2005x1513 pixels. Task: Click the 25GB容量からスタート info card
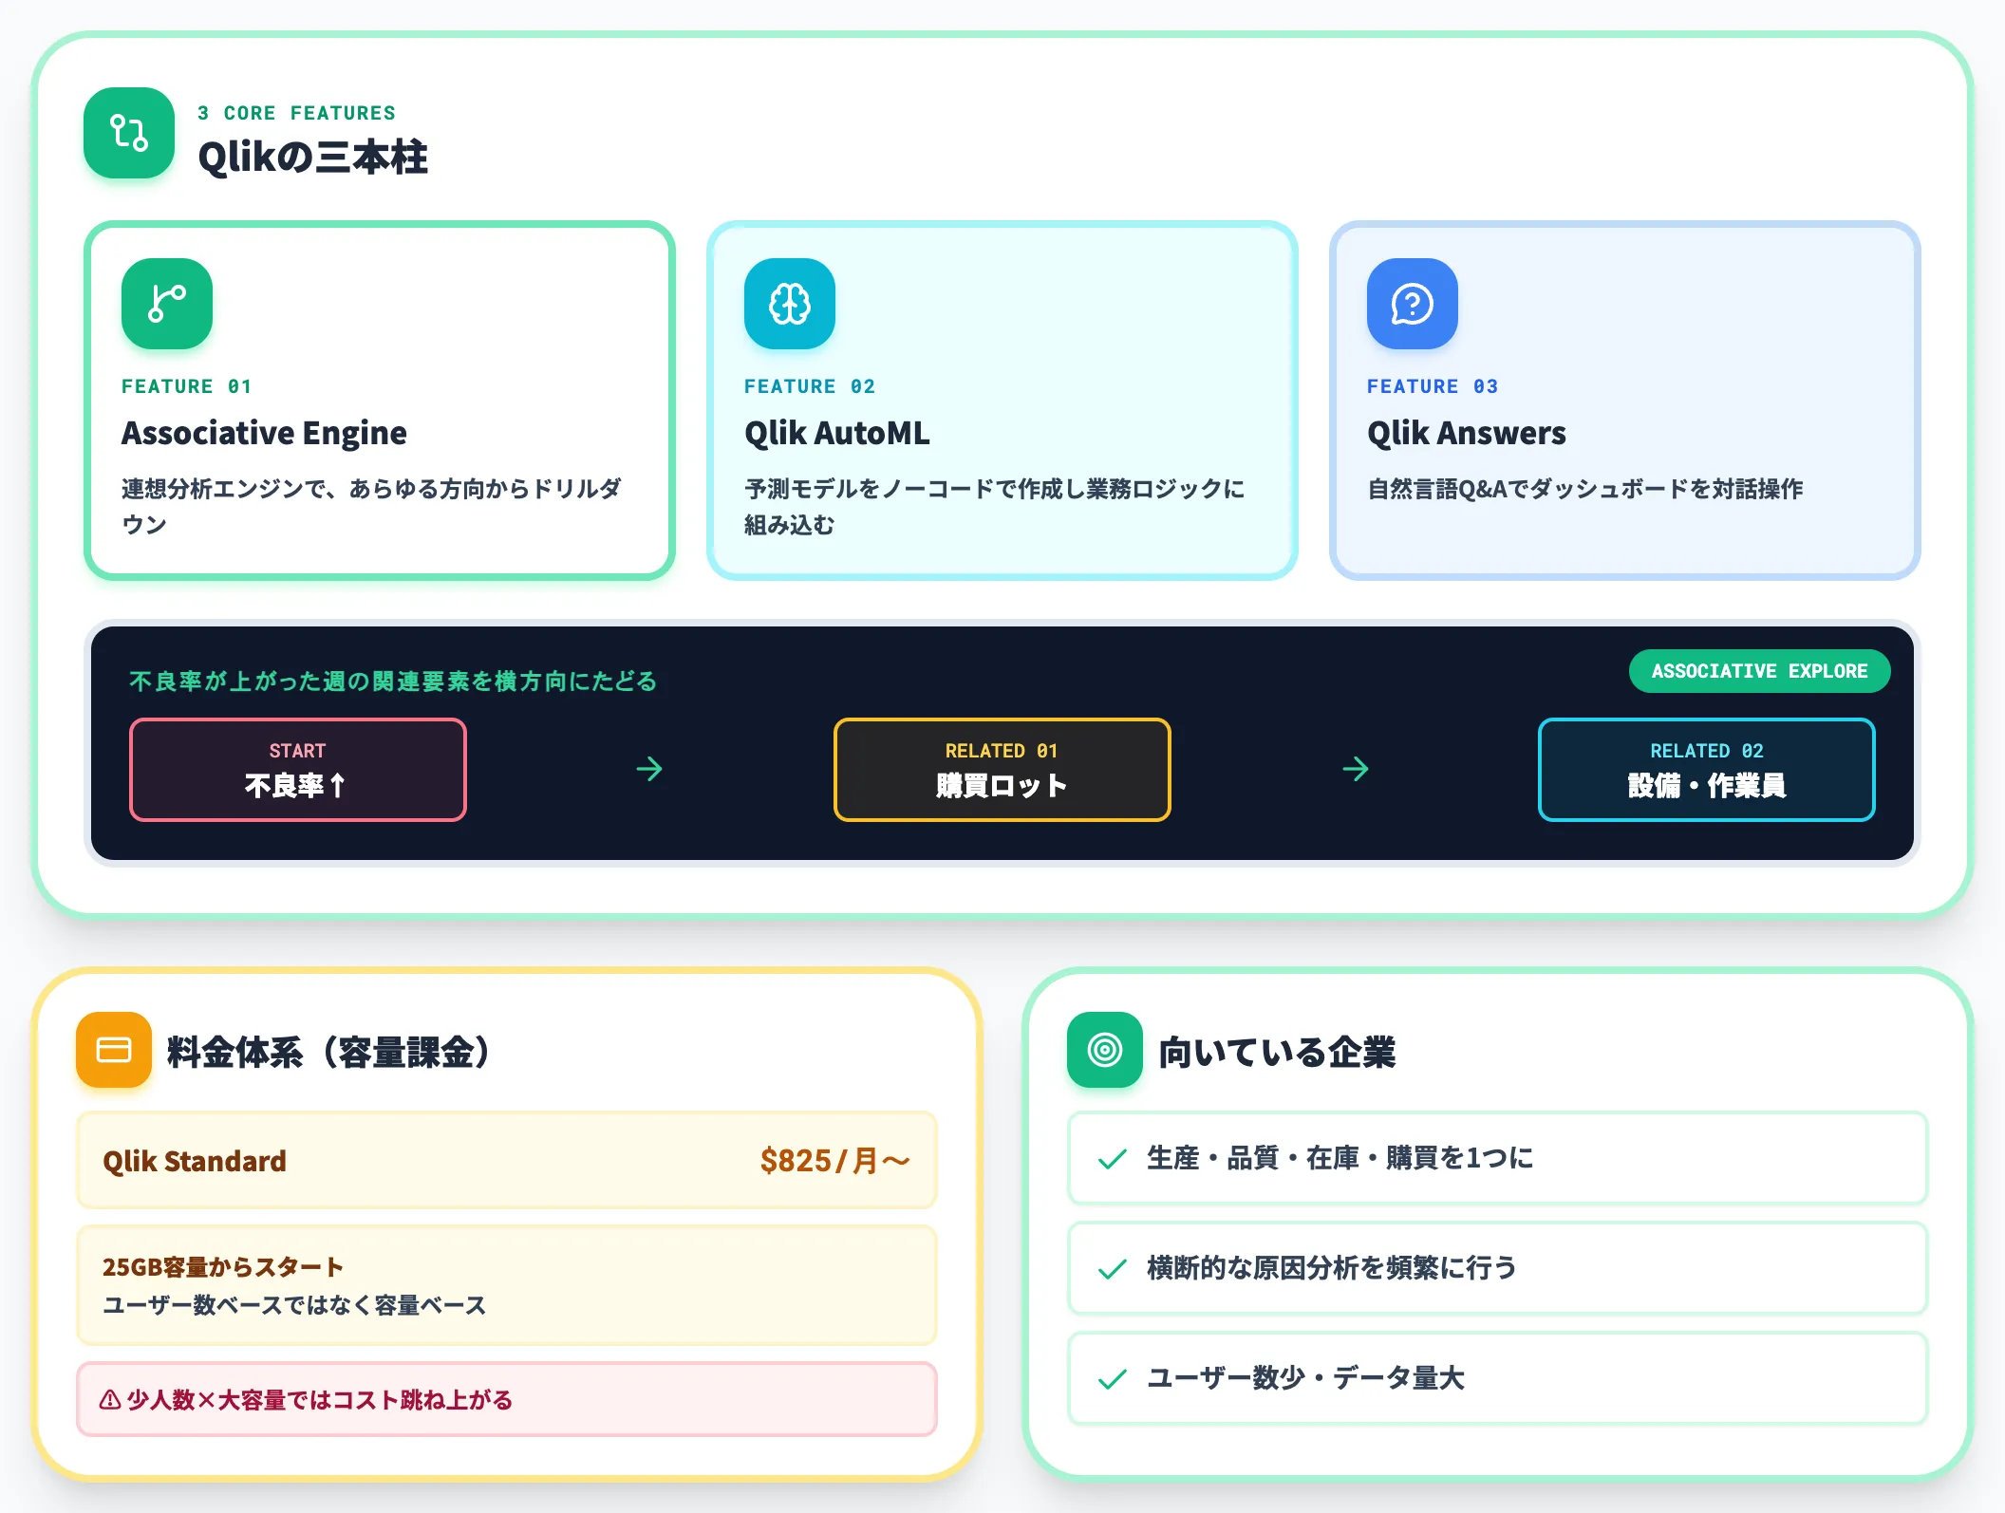coord(507,1285)
